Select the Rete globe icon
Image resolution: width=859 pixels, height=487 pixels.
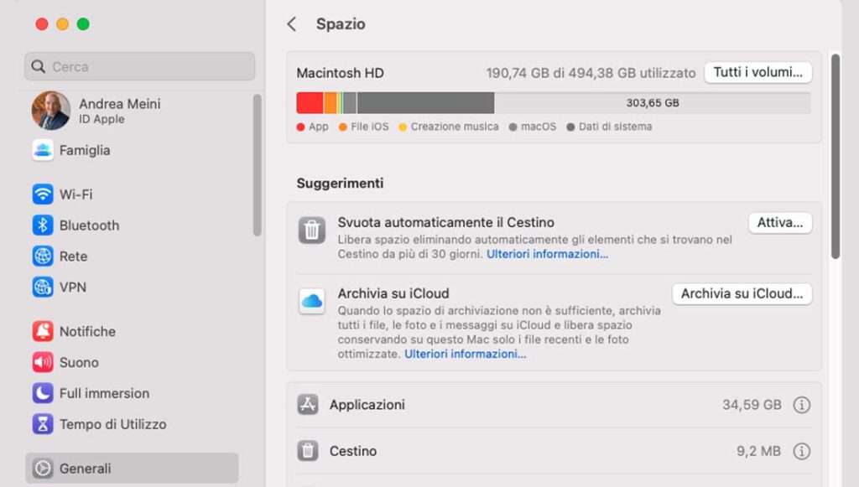click(x=43, y=256)
